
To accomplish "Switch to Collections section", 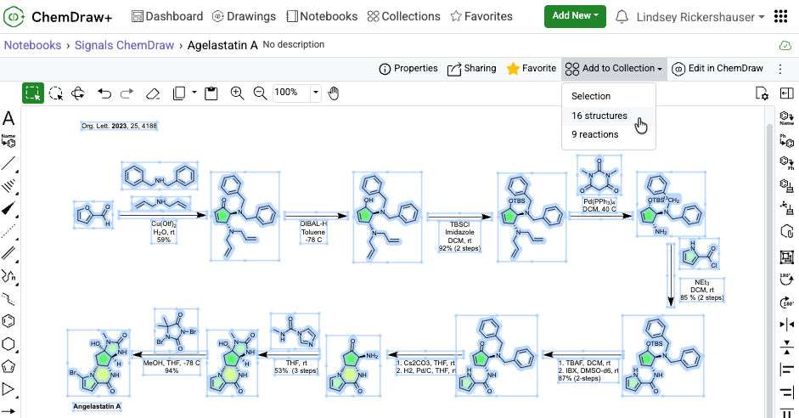I will 403,16.
